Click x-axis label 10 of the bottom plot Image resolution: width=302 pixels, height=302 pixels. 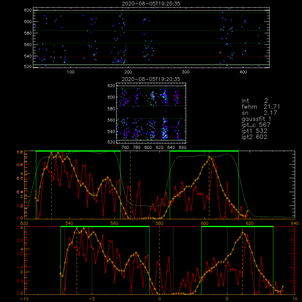coord(295,299)
